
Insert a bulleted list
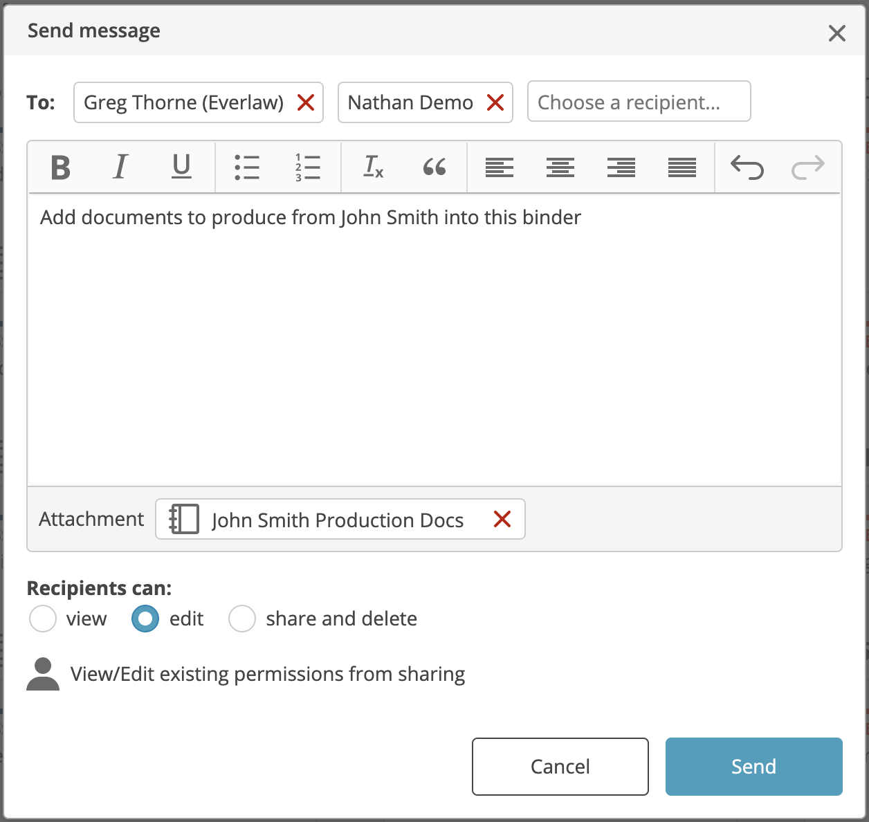click(248, 167)
